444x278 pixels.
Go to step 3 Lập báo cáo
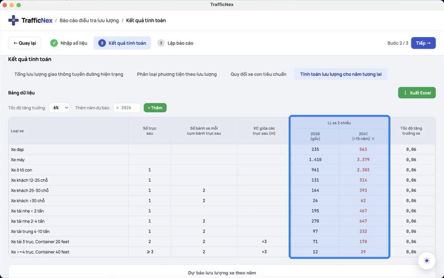coord(176,43)
